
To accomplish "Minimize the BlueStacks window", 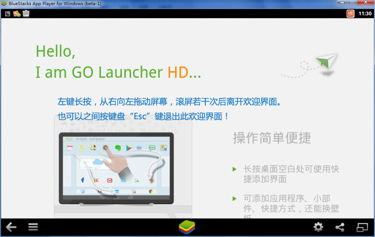I will click(342, 3).
